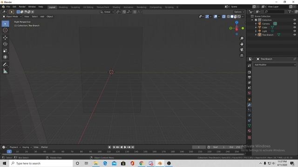Viewport: 298px width, 167px height.
Task: Open the Modifiers wrench tab
Action: tap(250, 105)
